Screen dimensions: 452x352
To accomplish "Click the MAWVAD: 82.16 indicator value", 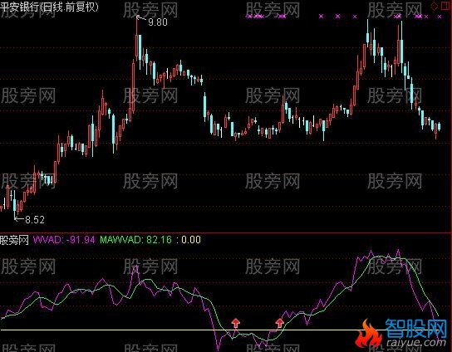I will click(x=135, y=240).
